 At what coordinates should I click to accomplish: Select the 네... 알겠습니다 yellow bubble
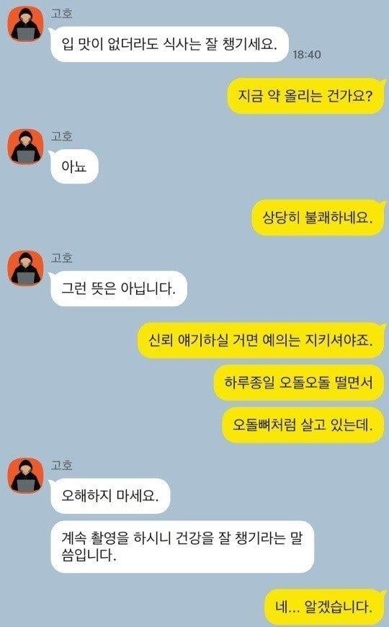click(x=324, y=607)
